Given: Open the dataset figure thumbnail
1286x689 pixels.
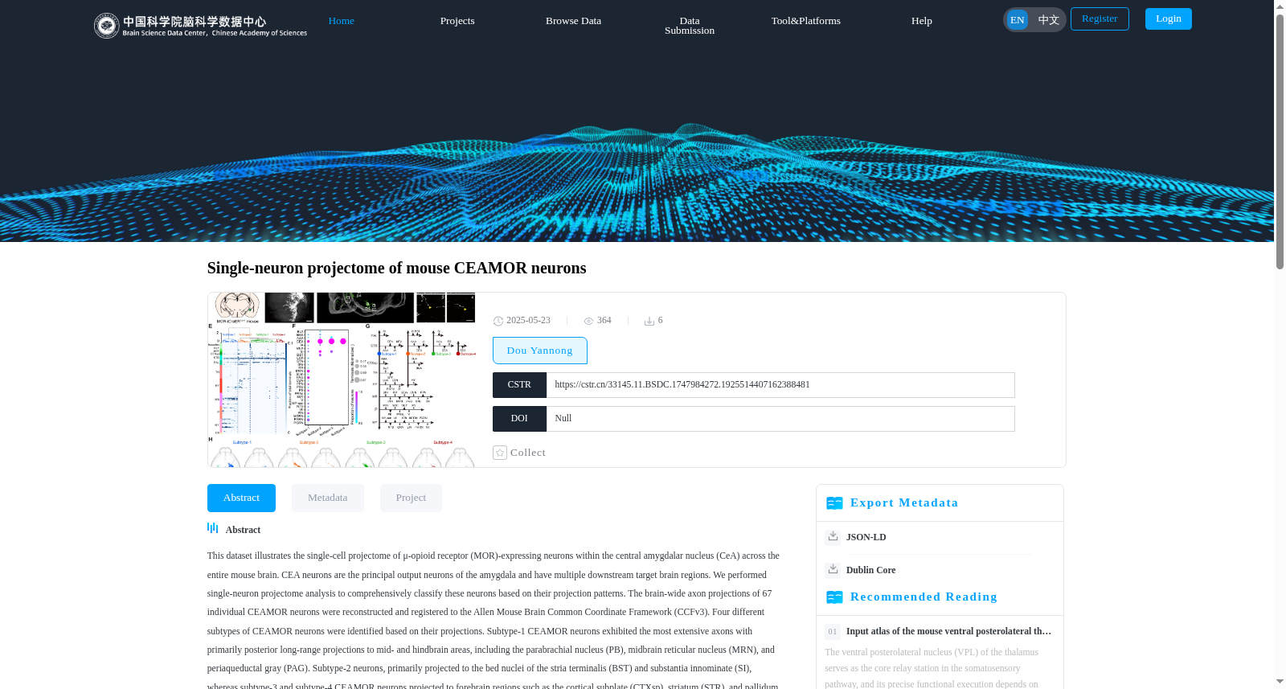Looking at the screenshot, I should click(x=342, y=379).
